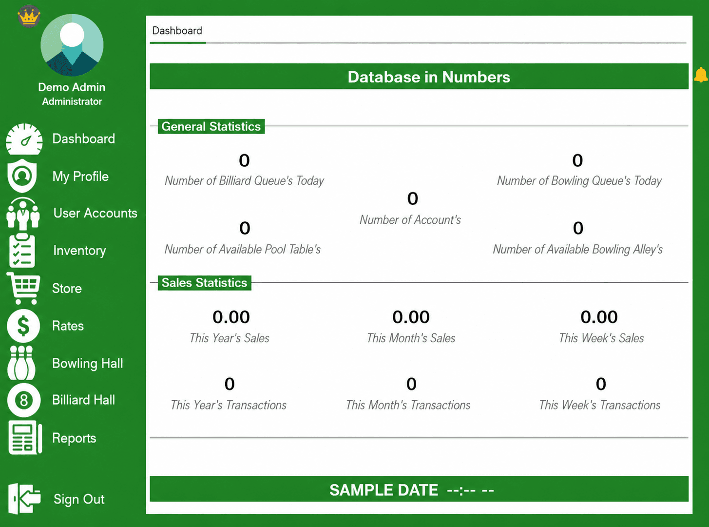The height and width of the screenshot is (527, 709).
Task: Open the Dashboard menu label
Action: tap(84, 139)
